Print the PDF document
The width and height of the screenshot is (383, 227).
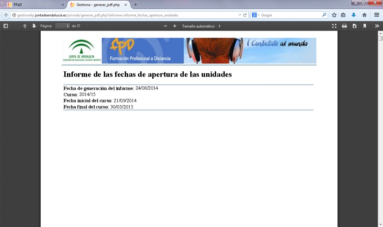344,26
